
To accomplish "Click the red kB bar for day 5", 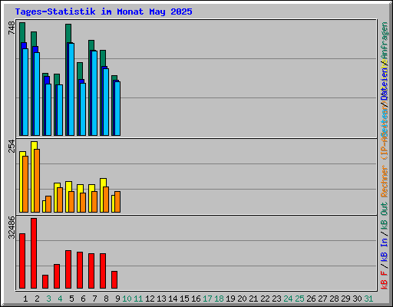I will [x=68, y=269].
